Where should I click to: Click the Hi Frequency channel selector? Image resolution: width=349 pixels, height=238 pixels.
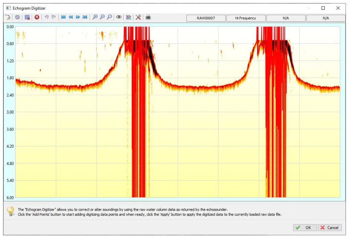tap(246, 18)
